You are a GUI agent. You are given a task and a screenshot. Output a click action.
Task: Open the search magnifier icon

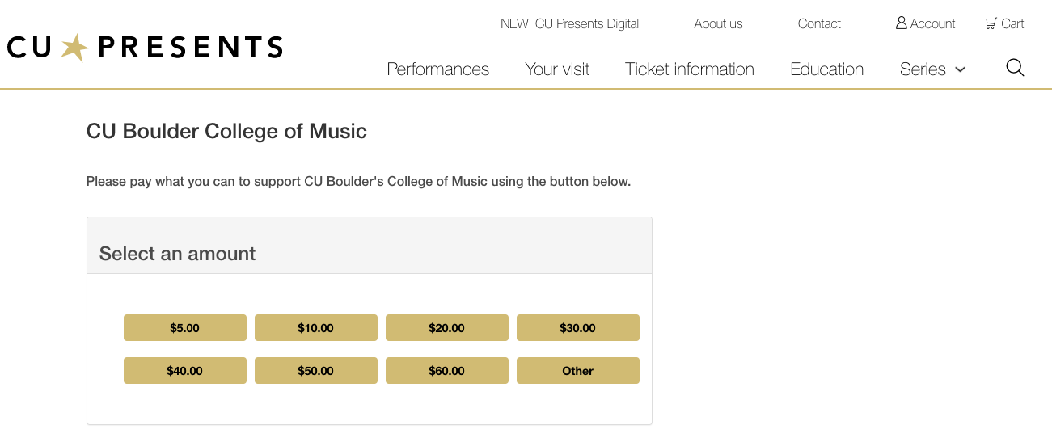pyautogui.click(x=1015, y=67)
